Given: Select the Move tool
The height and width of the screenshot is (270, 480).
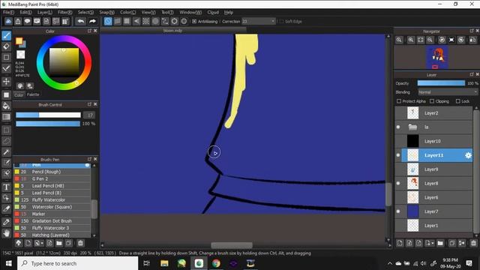Looking at the screenshot, I should 7,82.
